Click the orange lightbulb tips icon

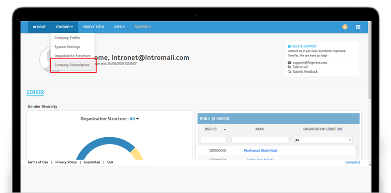345,27
